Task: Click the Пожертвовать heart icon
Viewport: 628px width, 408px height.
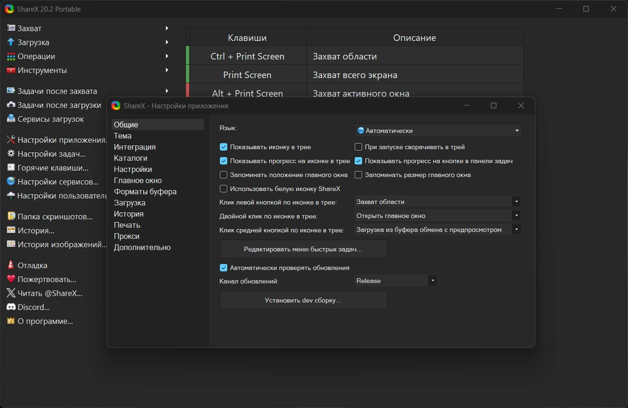Action: click(10, 279)
